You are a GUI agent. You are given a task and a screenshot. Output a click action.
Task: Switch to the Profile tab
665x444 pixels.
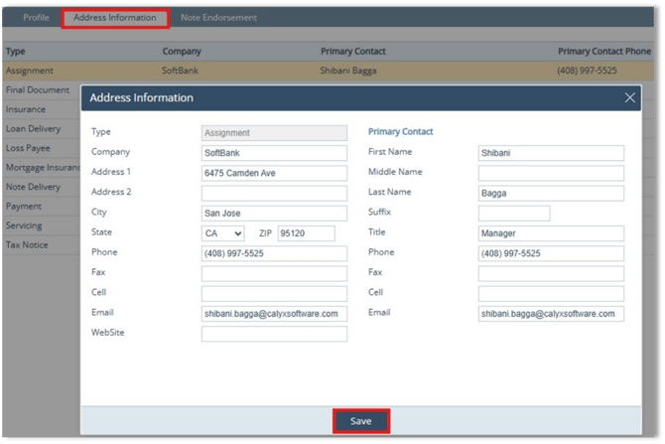click(x=36, y=18)
